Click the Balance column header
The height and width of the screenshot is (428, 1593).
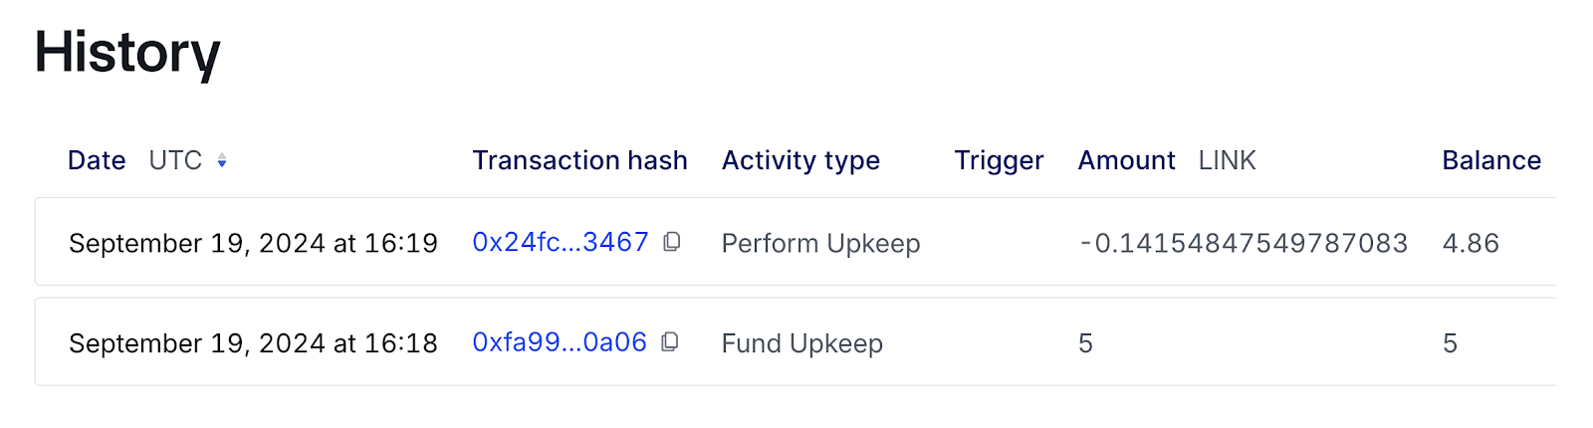pos(1490,160)
